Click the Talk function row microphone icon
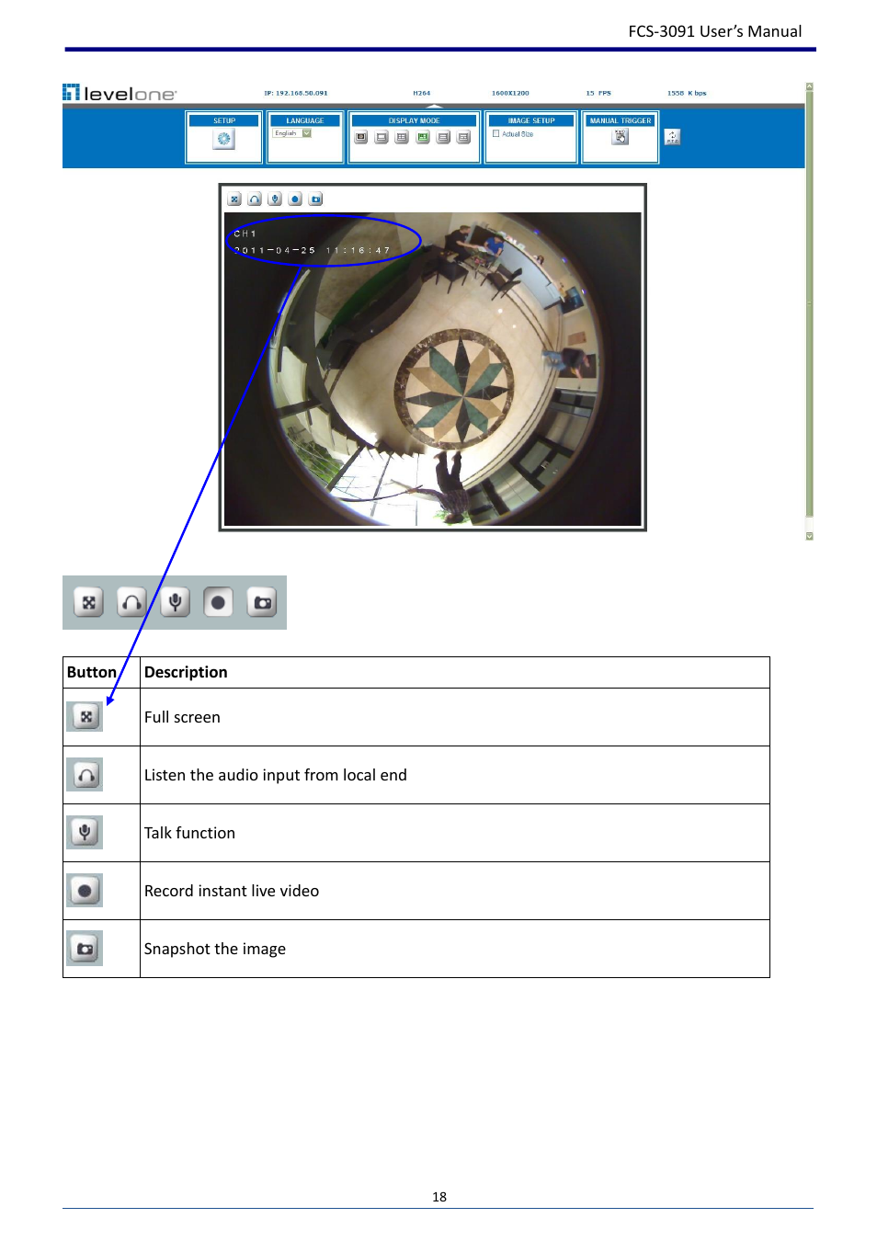877x1241 pixels. [85, 833]
